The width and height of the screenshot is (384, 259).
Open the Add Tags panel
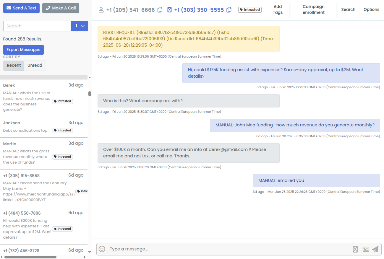tap(277, 9)
